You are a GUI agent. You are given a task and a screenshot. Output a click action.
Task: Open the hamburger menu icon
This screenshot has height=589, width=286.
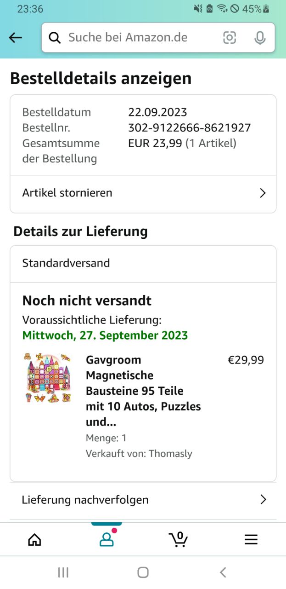251,539
